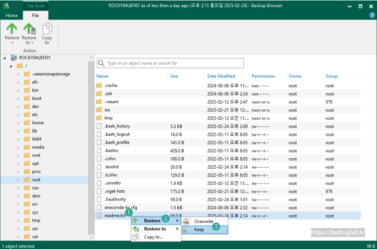The height and width of the screenshot is (249, 377).
Task: Select the .lesshst file row
Action: [x=228, y=167]
